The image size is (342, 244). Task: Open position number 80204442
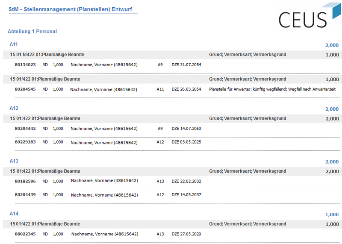point(25,129)
